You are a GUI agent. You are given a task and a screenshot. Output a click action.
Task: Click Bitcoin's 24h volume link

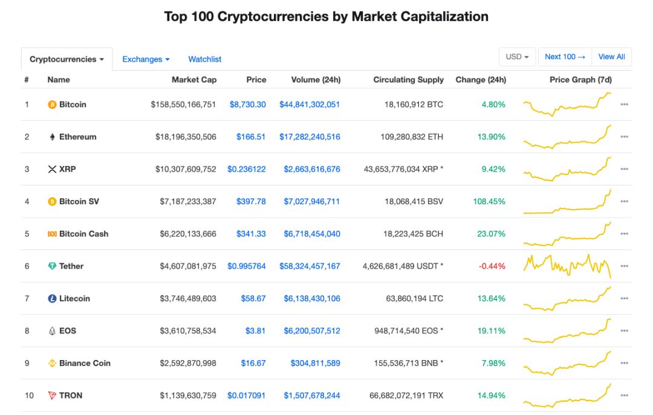pos(310,105)
